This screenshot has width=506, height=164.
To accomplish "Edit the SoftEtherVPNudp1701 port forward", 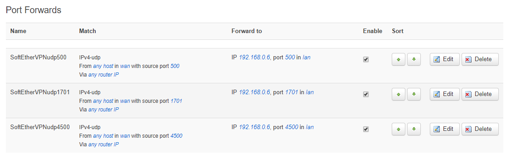I will 445,94.
